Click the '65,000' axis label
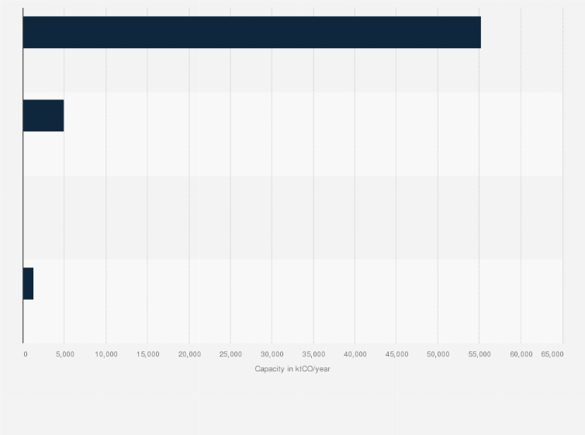Image resolution: width=585 pixels, height=435 pixels. point(552,354)
